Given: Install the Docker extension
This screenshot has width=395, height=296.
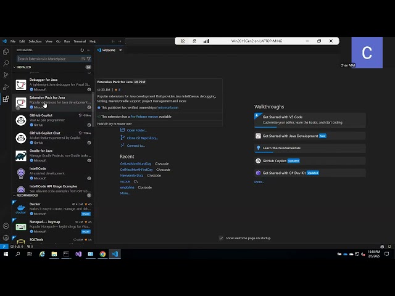Looking at the screenshot, I should pos(86,214).
